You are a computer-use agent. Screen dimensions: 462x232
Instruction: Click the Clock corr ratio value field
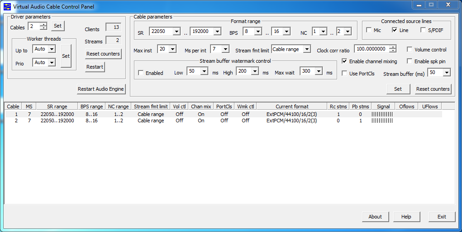[x=372, y=49]
